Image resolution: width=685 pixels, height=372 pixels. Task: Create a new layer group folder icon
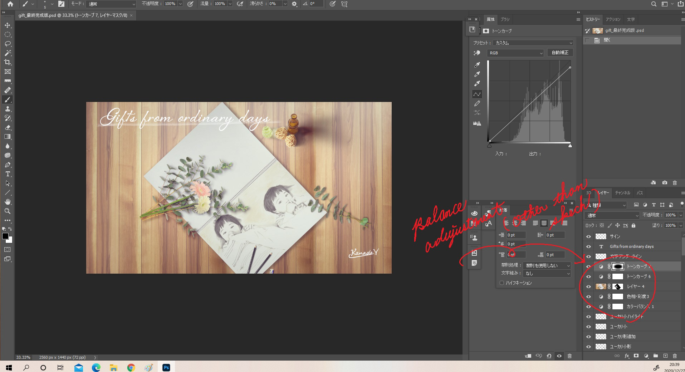[x=656, y=356]
